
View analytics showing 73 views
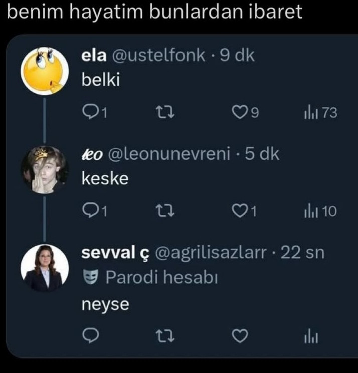coord(320,113)
